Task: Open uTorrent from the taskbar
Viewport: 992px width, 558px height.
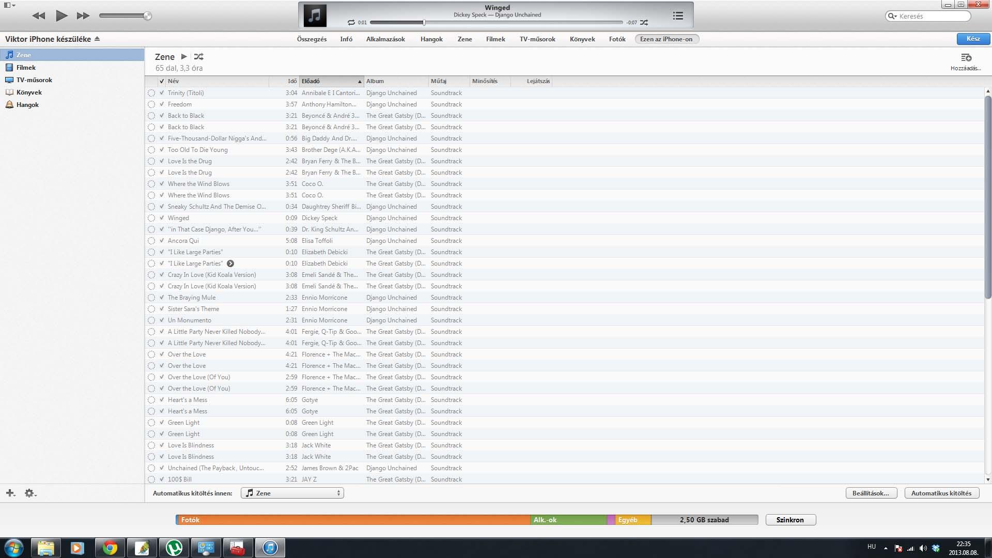Action: click(x=174, y=548)
